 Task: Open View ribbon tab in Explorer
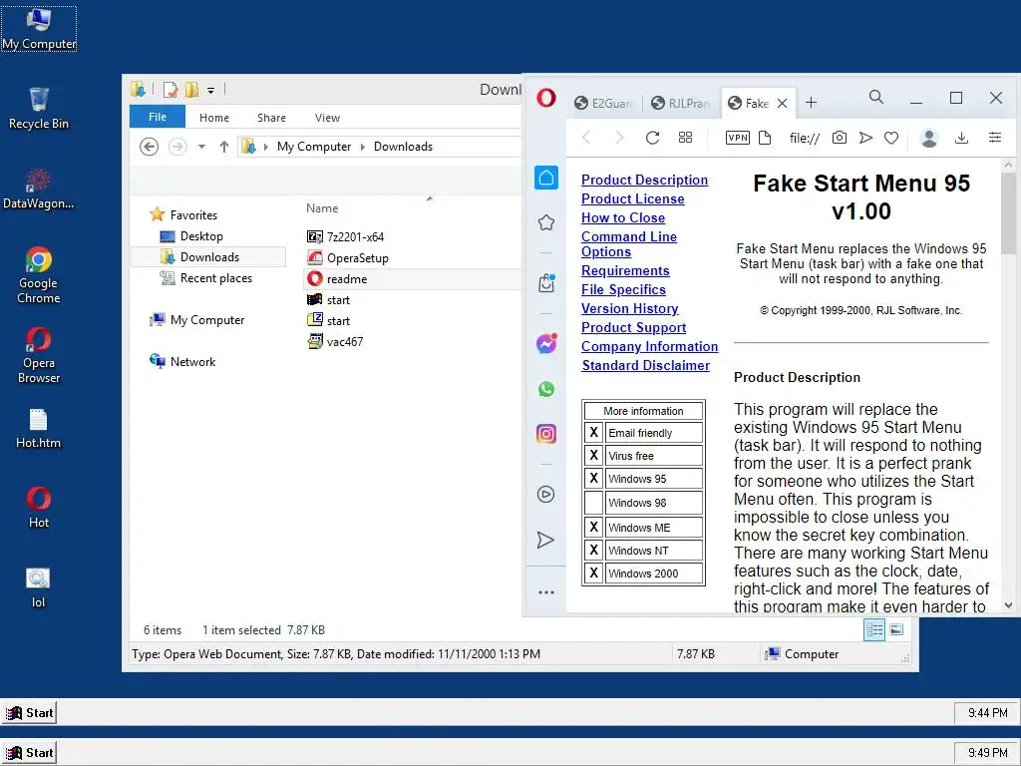[x=327, y=118]
